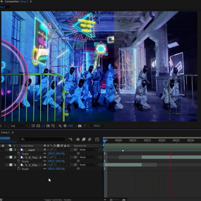The width and height of the screenshot is (201, 201).
Task: Click the Quality slash column header icon
Action: 51,146
